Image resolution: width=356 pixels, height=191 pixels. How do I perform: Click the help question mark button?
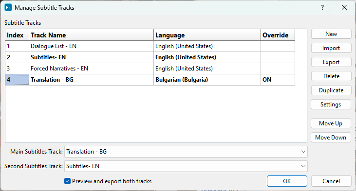click(x=322, y=7)
